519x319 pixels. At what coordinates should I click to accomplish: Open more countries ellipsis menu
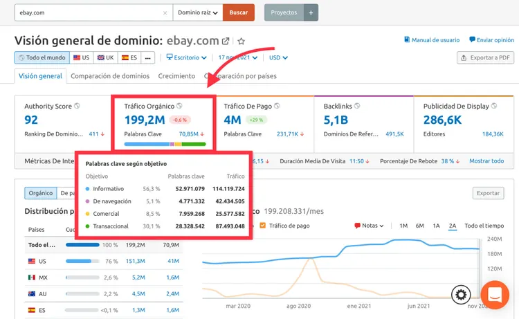148,57
